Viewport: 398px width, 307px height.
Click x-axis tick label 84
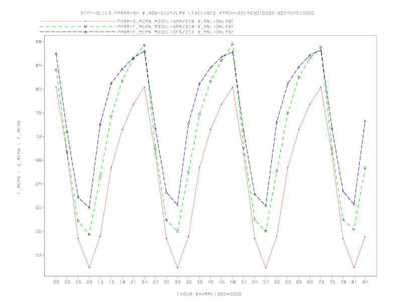tap(365, 282)
